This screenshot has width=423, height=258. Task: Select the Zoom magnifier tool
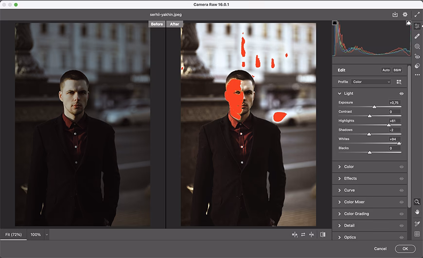(x=417, y=202)
